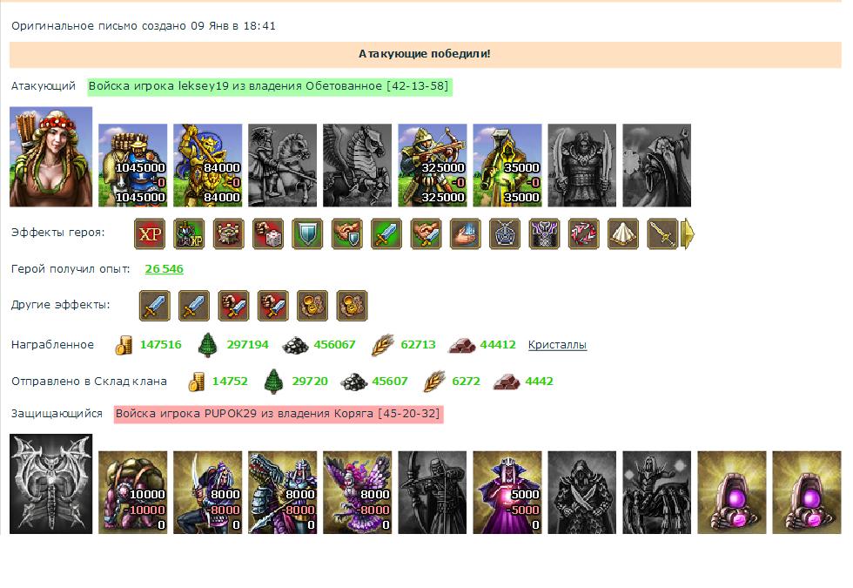The height and width of the screenshot is (588, 853).
Task: Open the Кристаллы link
Action: [x=557, y=345]
